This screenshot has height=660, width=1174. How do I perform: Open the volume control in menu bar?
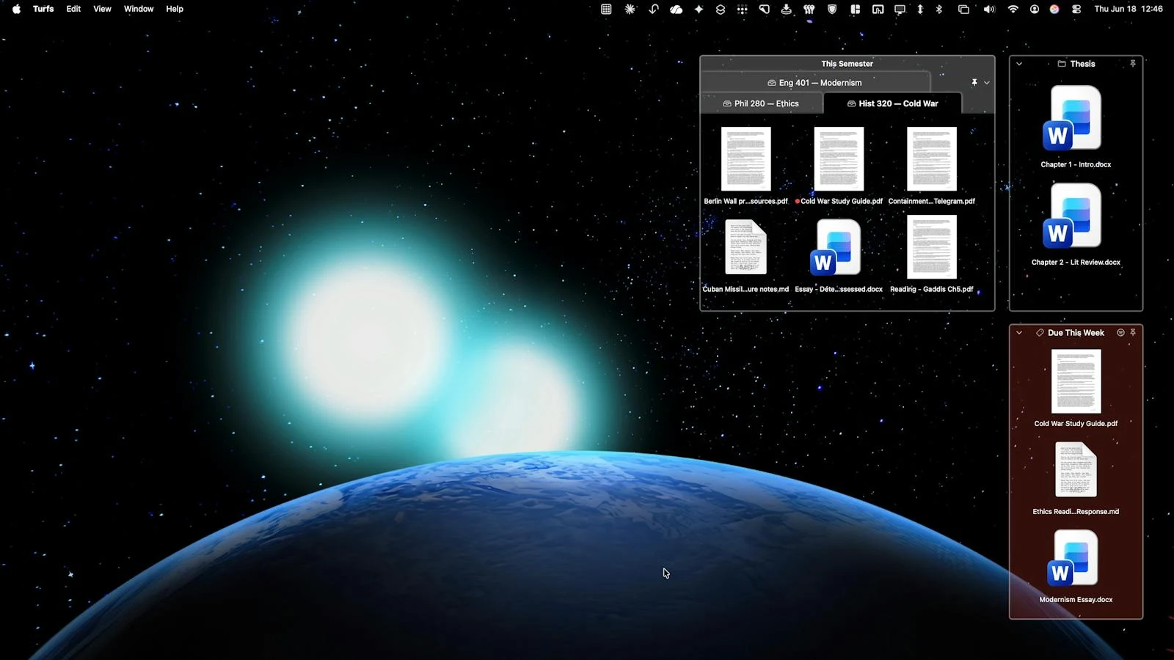(989, 9)
